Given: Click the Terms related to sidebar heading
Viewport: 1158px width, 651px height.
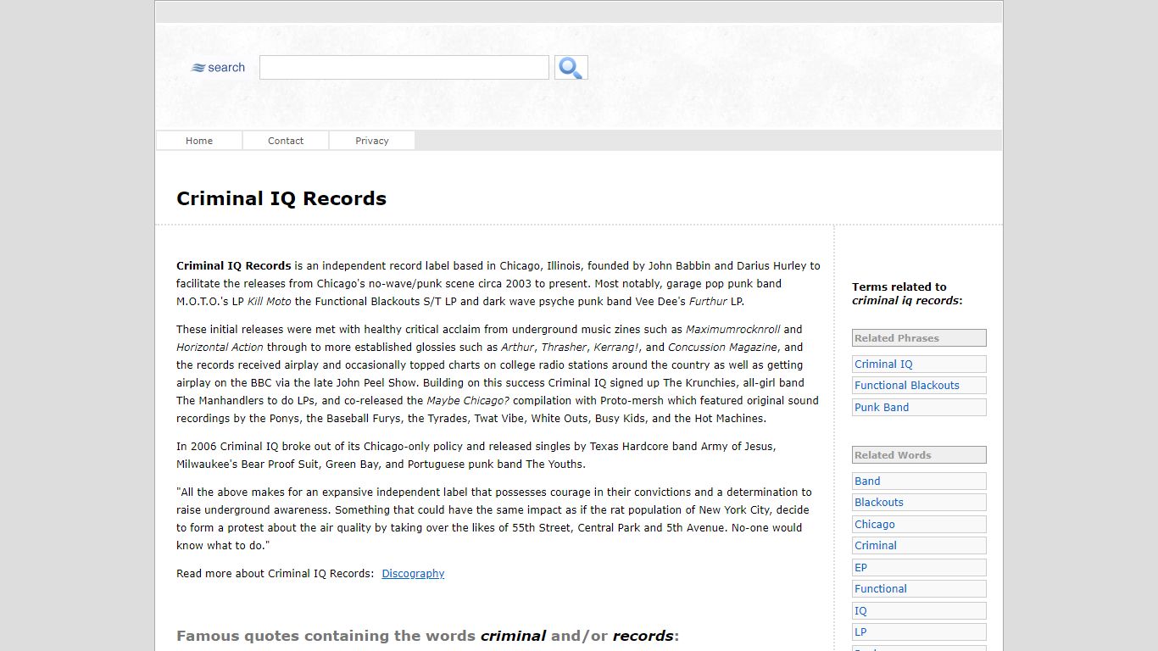Looking at the screenshot, I should click(907, 293).
